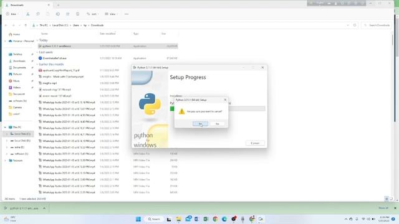Click the Copy icon in Explorer toolbar

coord(37,14)
